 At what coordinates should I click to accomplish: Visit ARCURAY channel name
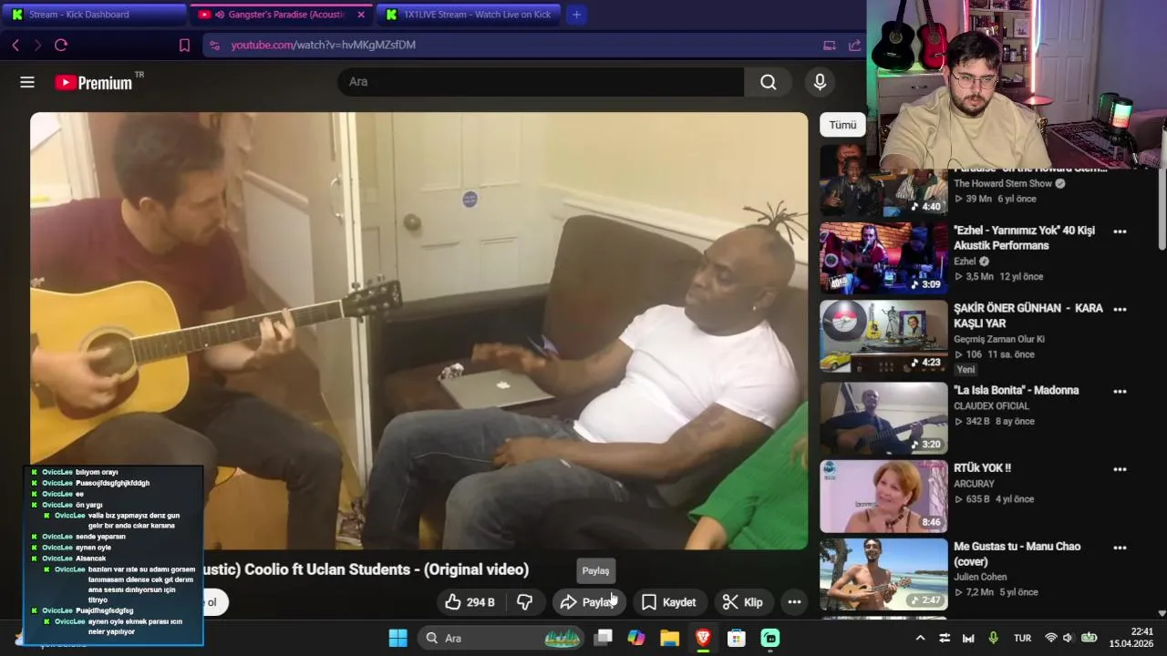974,484
